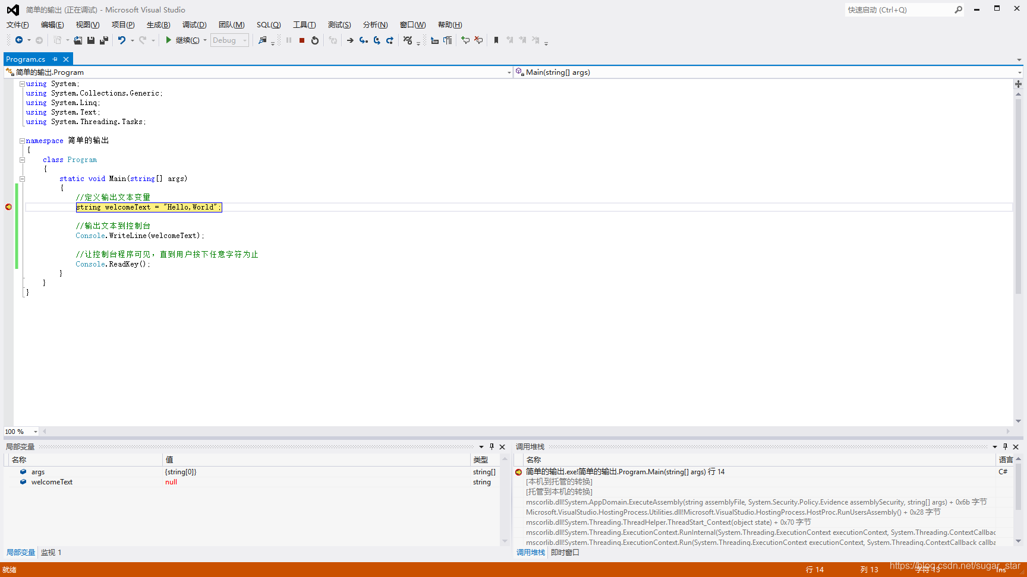1027x577 pixels.
Task: Open the 生成(B) menu
Action: 159,25
